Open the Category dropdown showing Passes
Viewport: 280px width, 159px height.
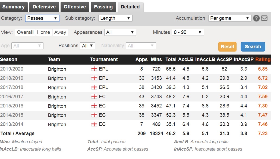pyautogui.click(x=42, y=18)
